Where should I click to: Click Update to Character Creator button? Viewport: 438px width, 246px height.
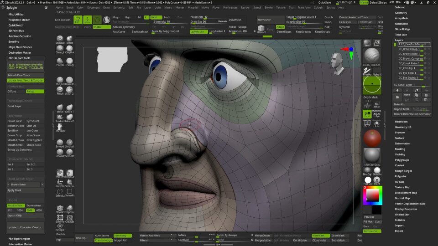click(25, 227)
